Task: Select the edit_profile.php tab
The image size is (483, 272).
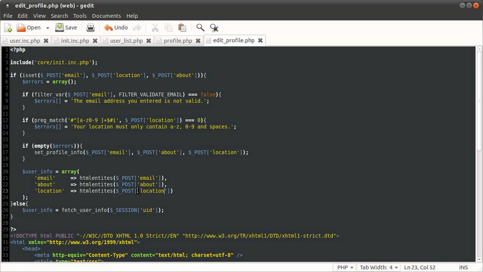Action: pos(234,40)
